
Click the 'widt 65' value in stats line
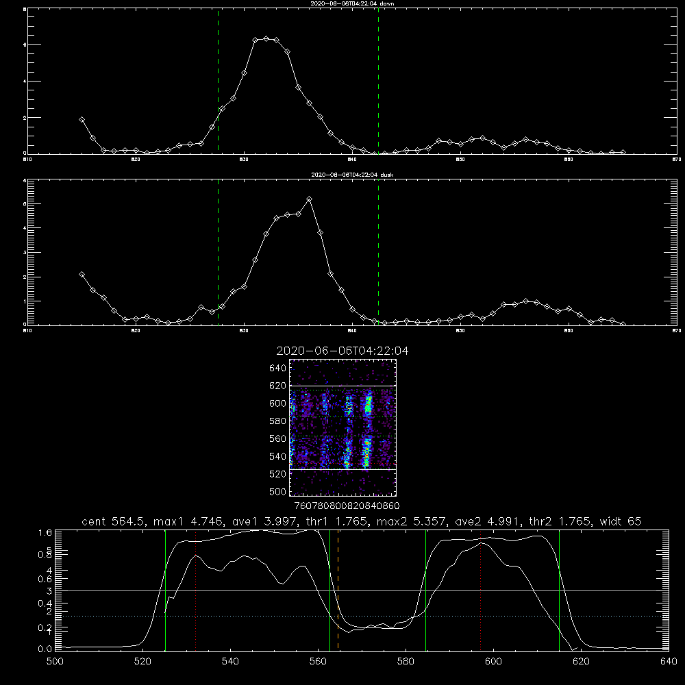(x=621, y=521)
